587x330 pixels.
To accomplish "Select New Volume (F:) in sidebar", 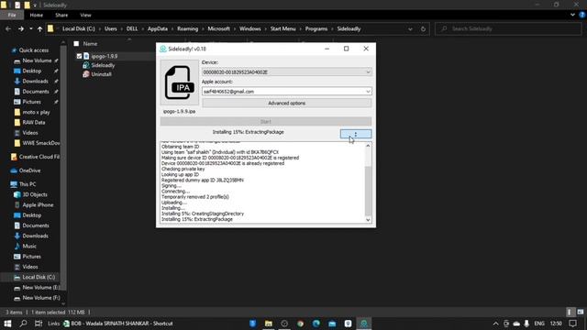I will 41,298.
